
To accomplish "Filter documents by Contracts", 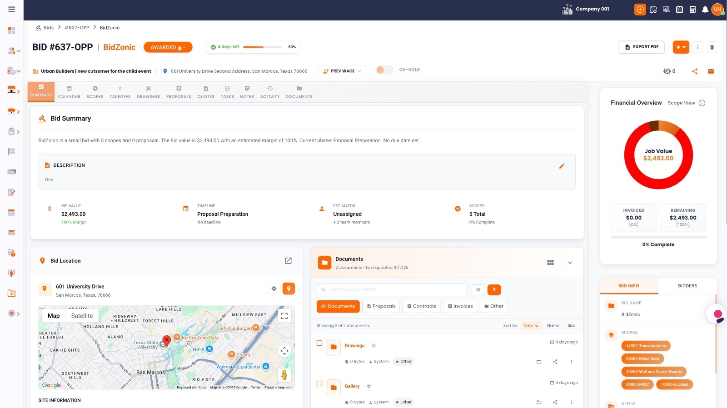I will tap(422, 306).
